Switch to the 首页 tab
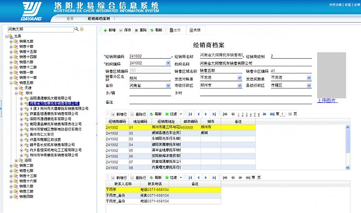Screen dimensions: 361x213 [x=70, y=19]
